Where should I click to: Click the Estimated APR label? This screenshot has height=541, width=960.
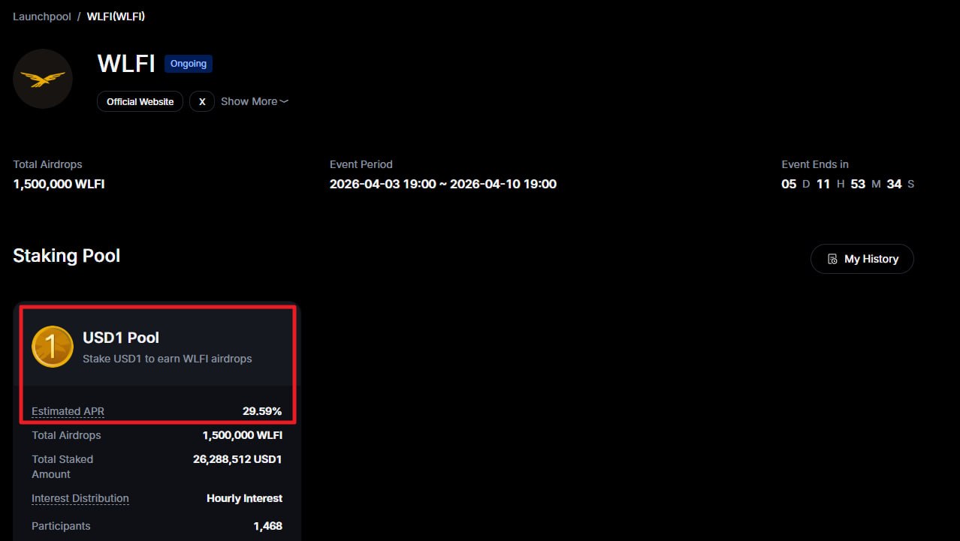[x=68, y=411]
